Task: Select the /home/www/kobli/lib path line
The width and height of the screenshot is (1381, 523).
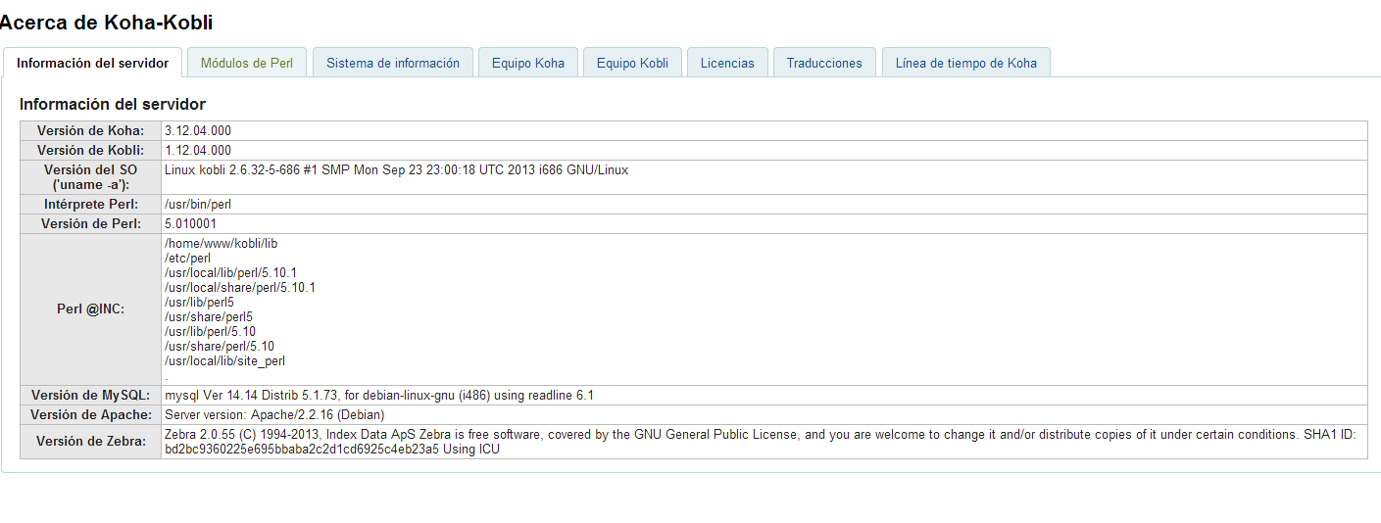Action: point(222,243)
